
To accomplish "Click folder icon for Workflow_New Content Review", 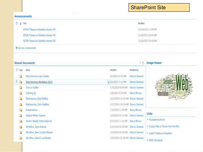I will pyautogui.click(x=21, y=132).
